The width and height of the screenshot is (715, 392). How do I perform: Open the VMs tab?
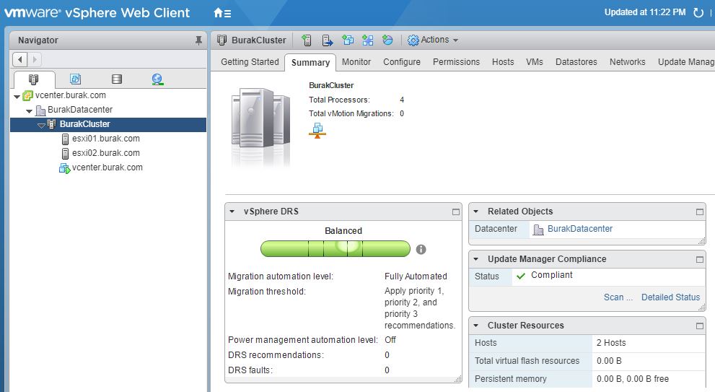535,62
